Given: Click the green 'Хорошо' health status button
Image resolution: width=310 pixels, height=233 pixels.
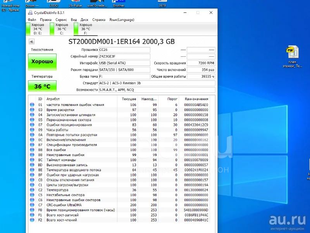Looking at the screenshot, I should (x=42, y=62).
